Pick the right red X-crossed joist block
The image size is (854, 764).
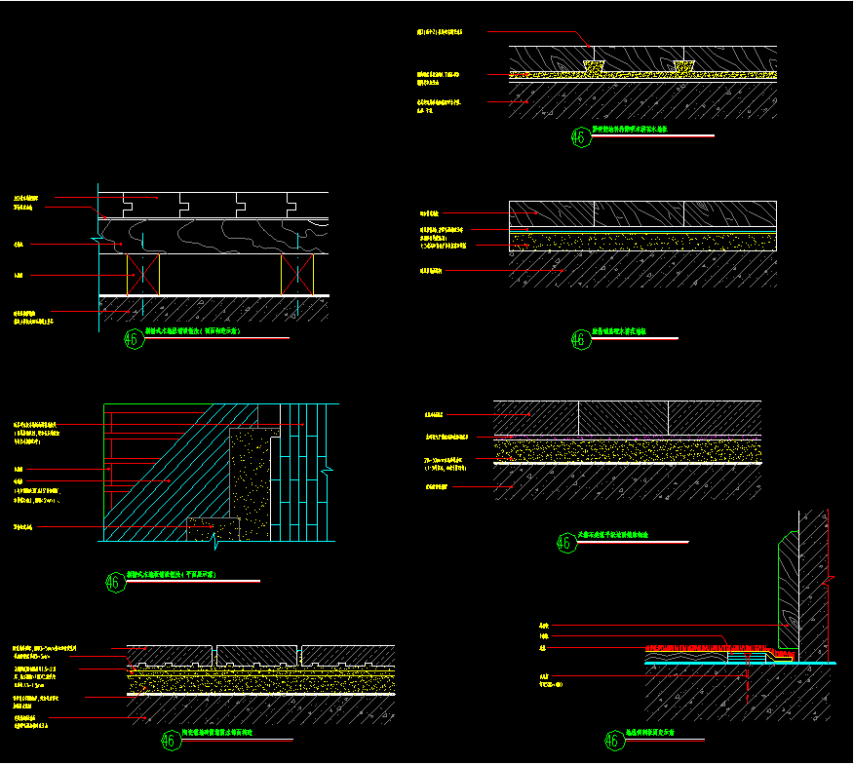tap(297, 275)
